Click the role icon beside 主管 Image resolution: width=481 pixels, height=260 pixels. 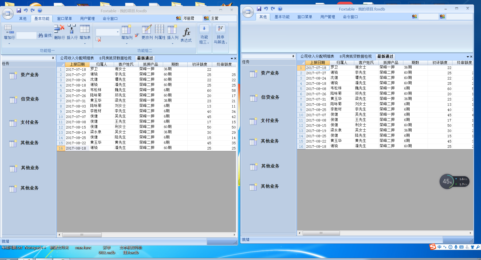click(206, 18)
